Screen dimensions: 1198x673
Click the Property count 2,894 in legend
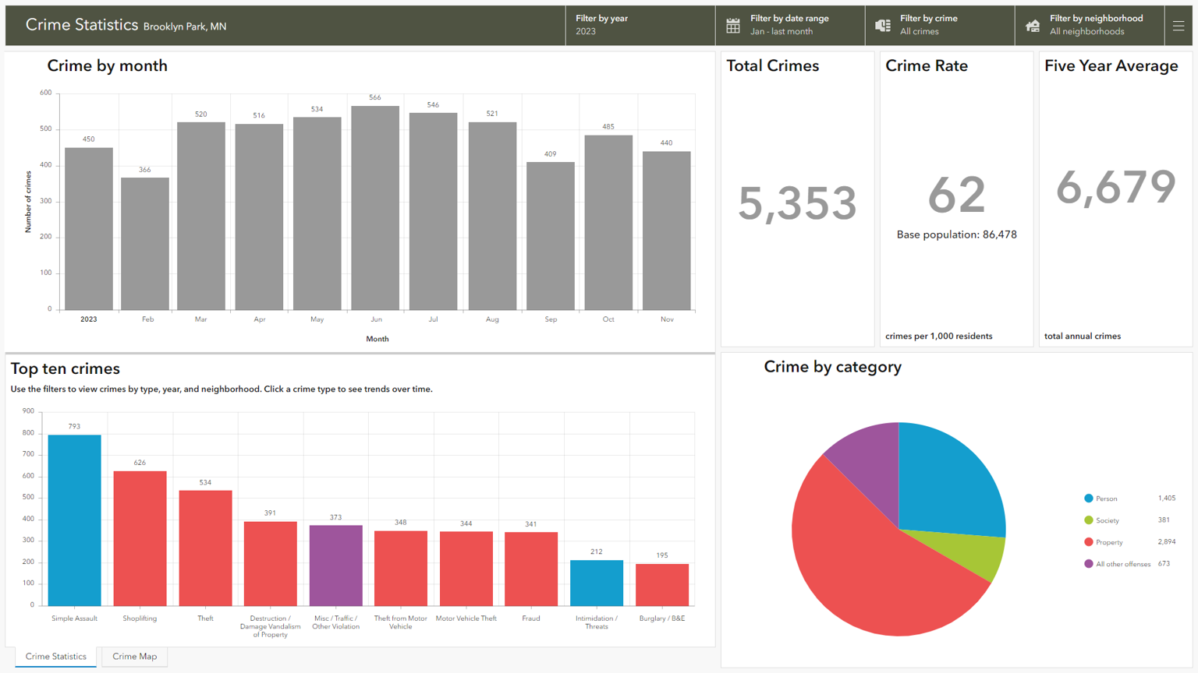[1167, 542]
